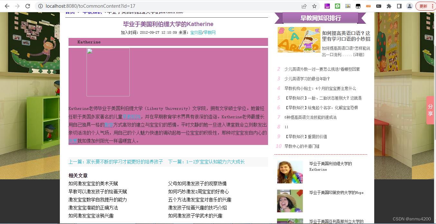
Task: Open sidebar link 毕业于美国亚利桑那州立大学的
Action: (x=336, y=221)
